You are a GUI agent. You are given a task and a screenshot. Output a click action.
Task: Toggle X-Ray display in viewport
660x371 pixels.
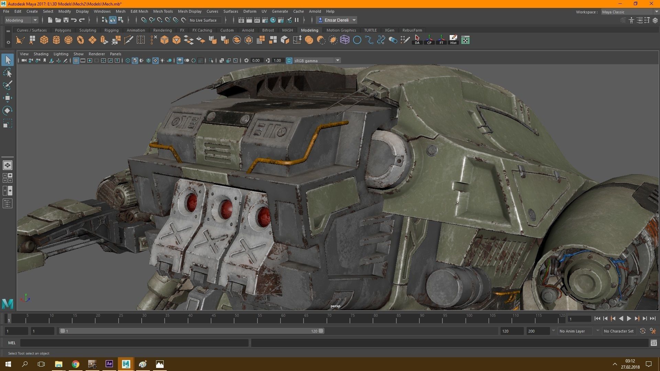(221, 61)
